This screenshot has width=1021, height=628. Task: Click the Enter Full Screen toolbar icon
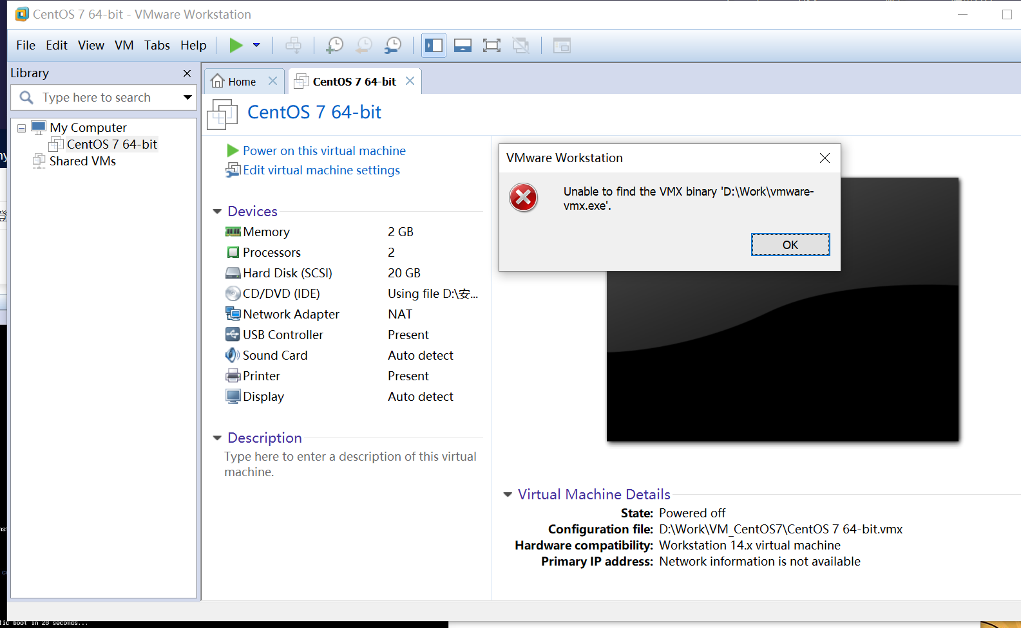pyautogui.click(x=491, y=45)
